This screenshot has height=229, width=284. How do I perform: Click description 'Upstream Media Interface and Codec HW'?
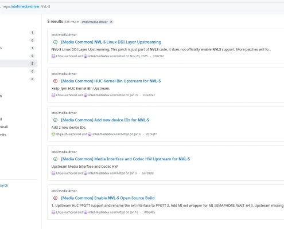pyautogui.click(x=84, y=167)
